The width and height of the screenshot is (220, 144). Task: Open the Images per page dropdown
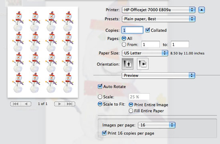[157, 125]
